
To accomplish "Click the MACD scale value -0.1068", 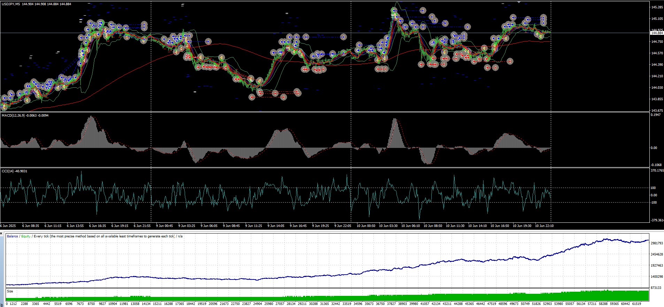I will click(656, 165).
